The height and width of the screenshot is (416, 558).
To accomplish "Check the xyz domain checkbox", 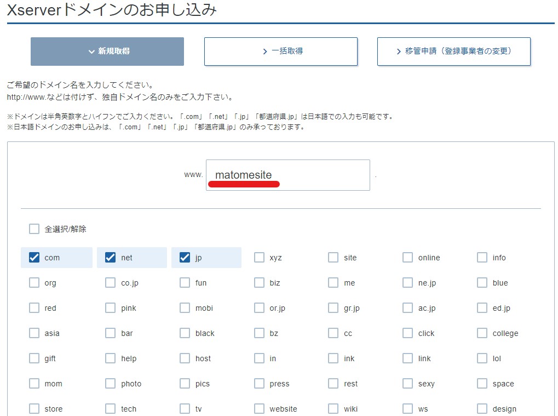I will coord(259,258).
